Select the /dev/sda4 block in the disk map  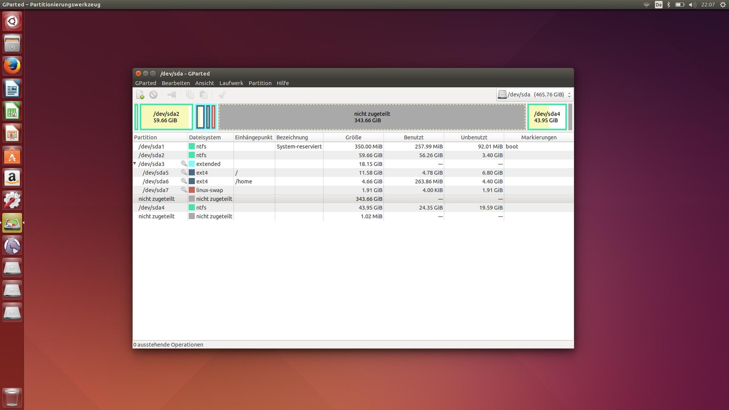coord(547,117)
